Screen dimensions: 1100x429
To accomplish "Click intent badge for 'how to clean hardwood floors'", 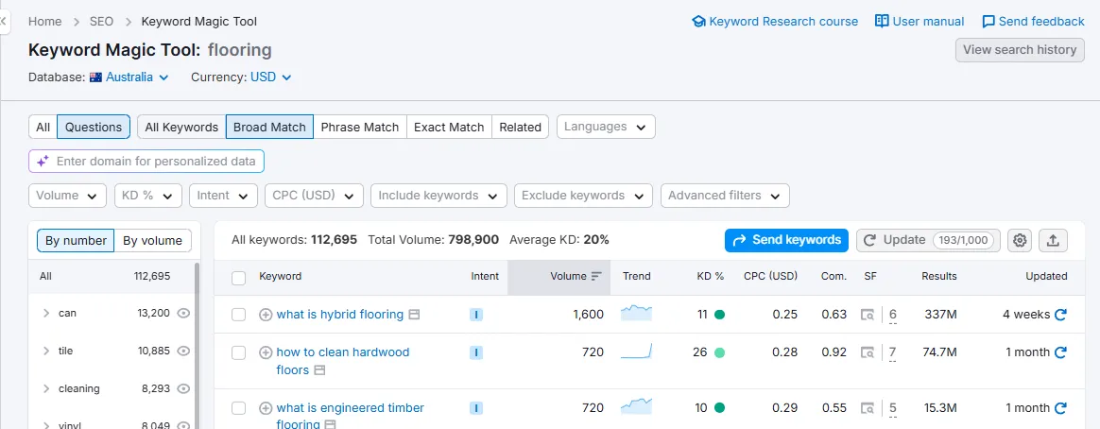I will point(476,352).
